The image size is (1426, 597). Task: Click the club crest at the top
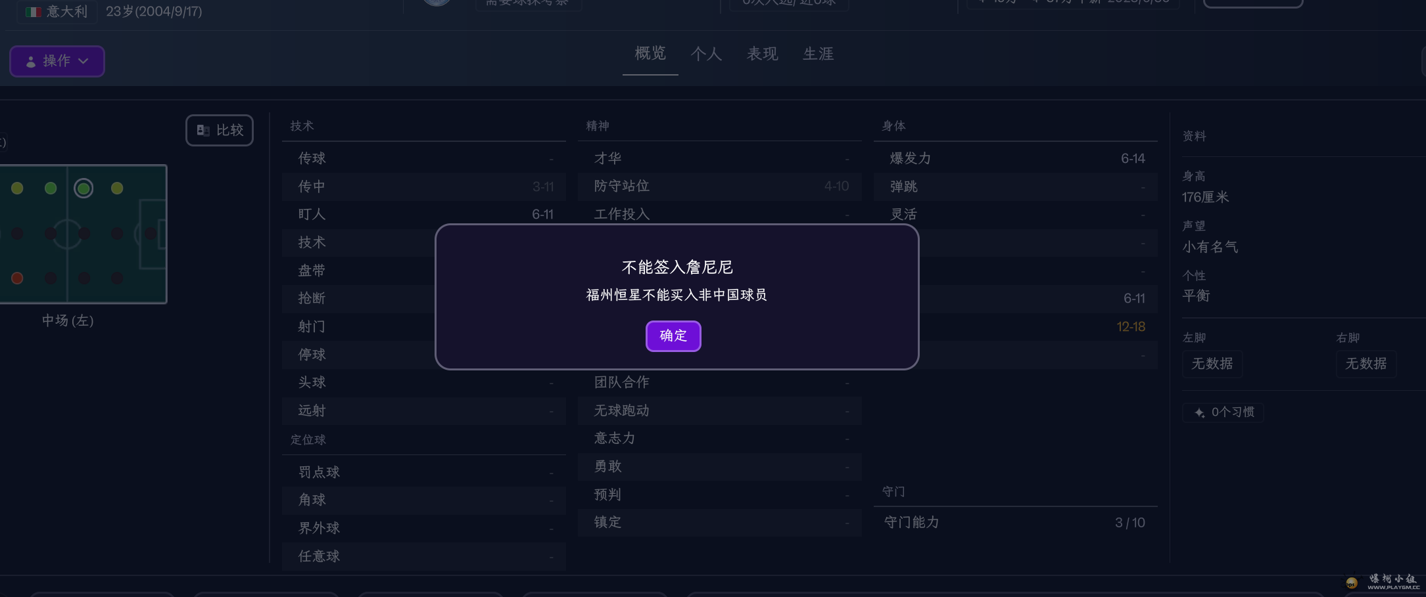[x=436, y=3]
